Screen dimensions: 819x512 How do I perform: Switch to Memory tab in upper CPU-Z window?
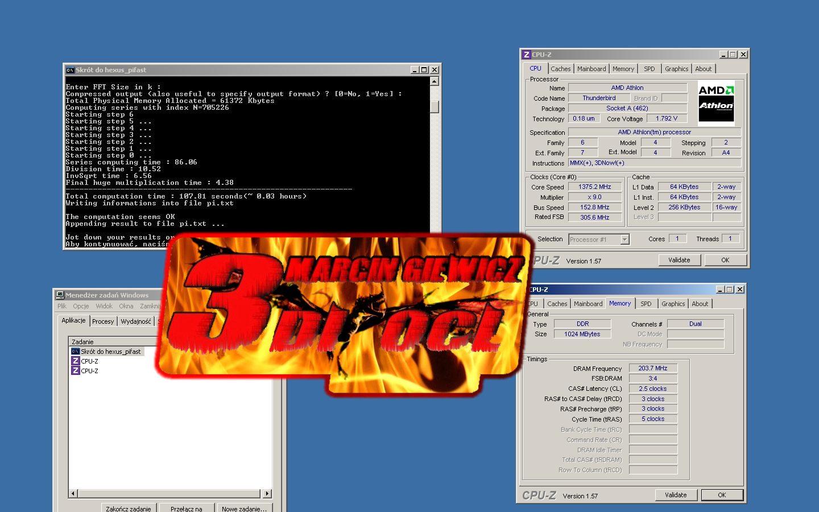tap(623, 69)
